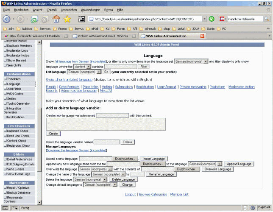Screen dimensions: 273x212
Task: Click the Import Language button
Action: (x=153, y=158)
